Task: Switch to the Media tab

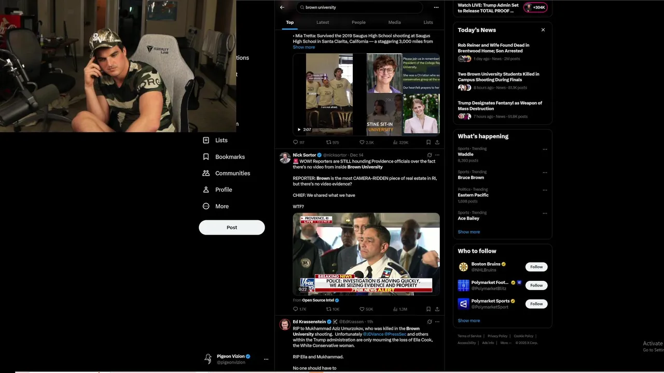Action: (x=394, y=22)
